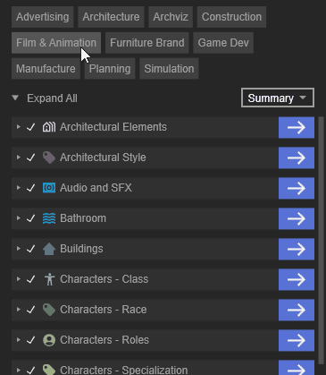The width and height of the screenshot is (326, 375).
Task: Expand the Audio and SFX category
Action: pyautogui.click(x=19, y=188)
